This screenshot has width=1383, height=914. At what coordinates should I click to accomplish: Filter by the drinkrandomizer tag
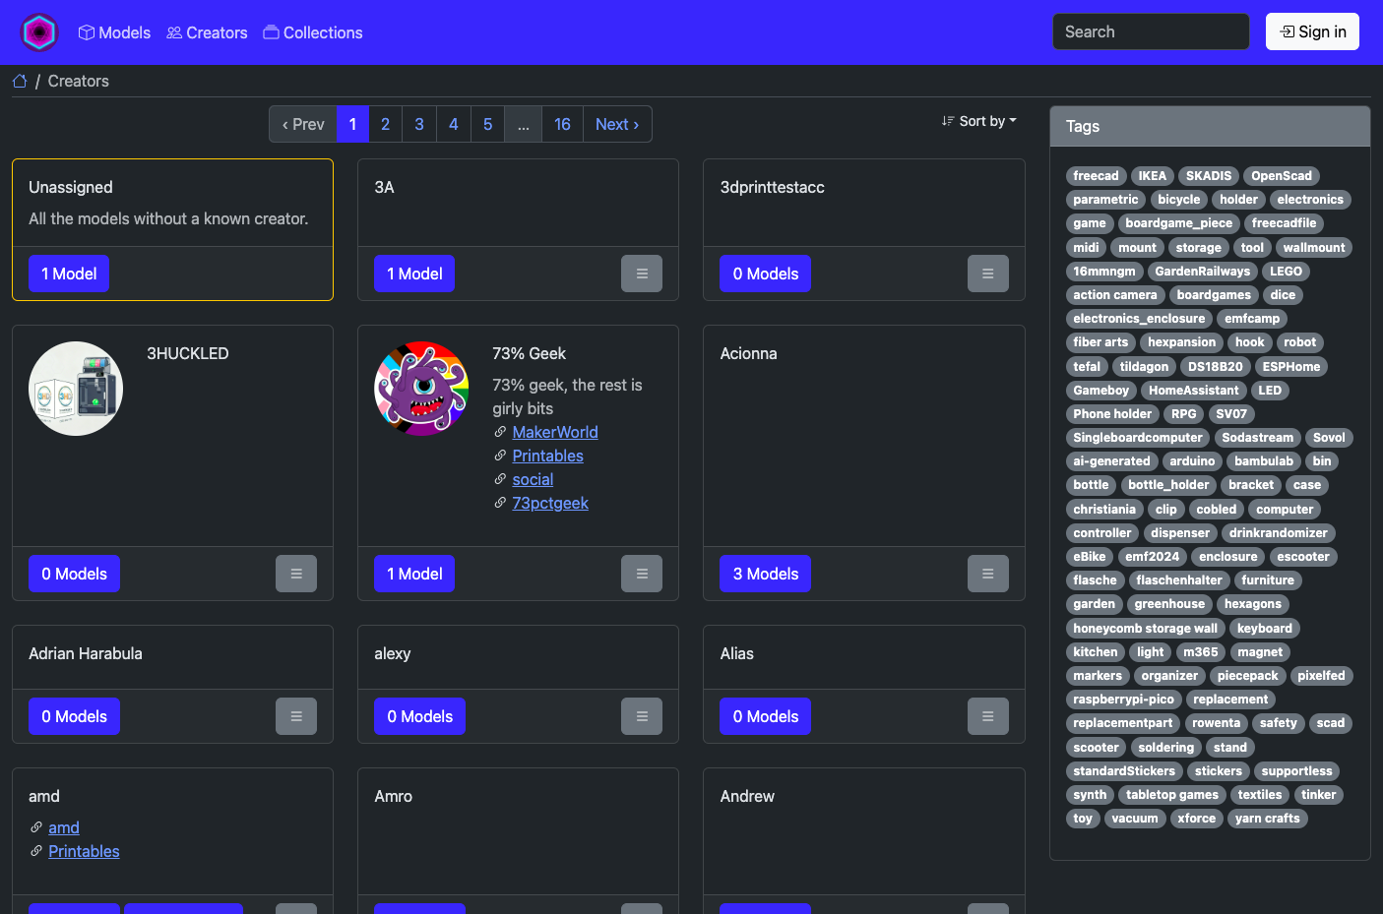1278,533
